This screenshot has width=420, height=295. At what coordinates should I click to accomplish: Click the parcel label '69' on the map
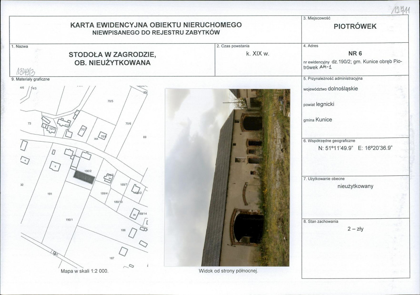[x=145, y=137]
